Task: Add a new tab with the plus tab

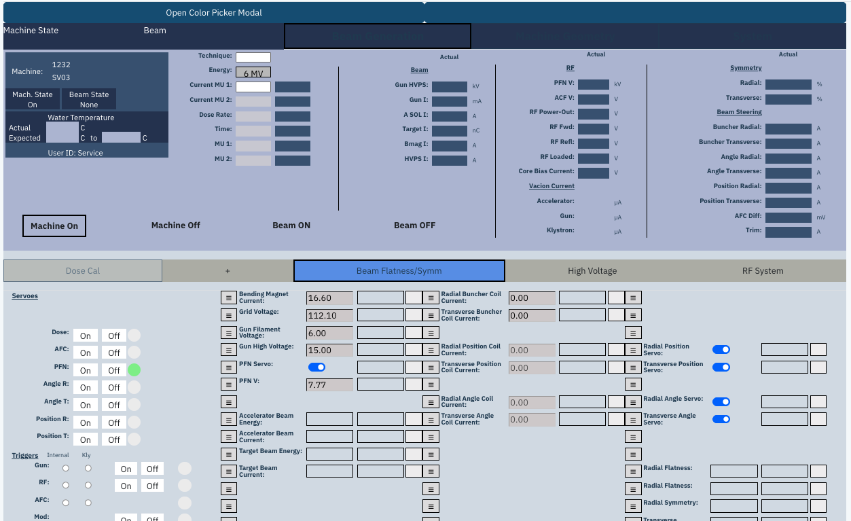Action: 228,270
